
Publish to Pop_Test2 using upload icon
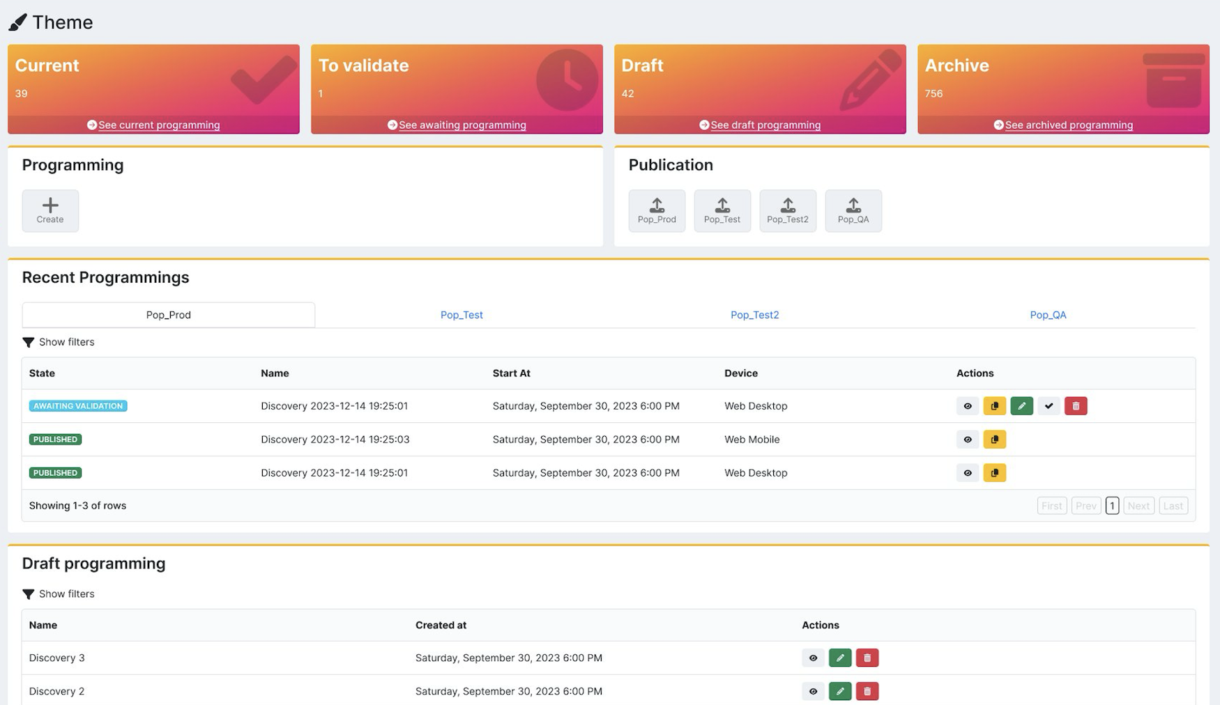point(788,210)
